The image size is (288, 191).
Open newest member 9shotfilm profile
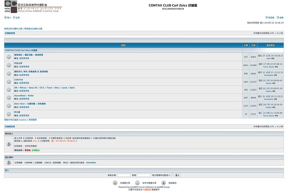pyautogui.click(x=91, y=162)
